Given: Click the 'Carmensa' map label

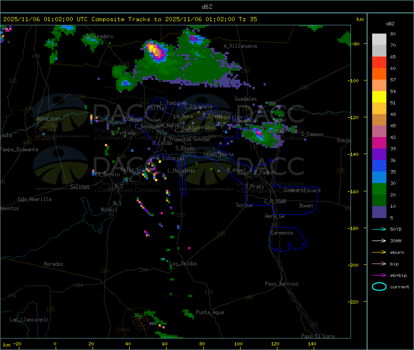Looking at the screenshot, I should 282,233.
